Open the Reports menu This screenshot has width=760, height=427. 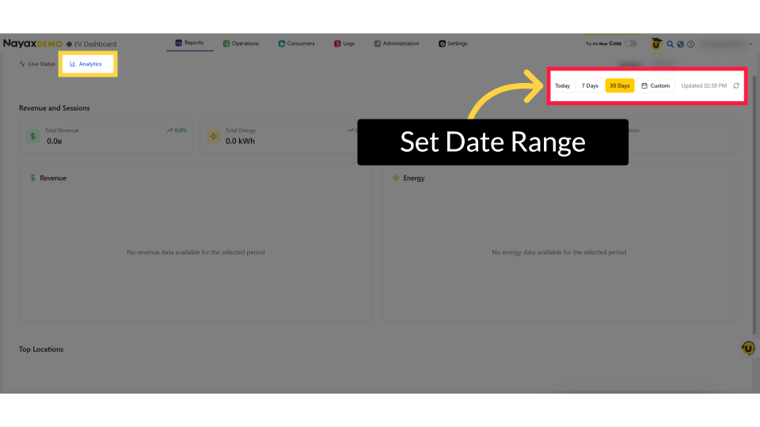point(189,43)
